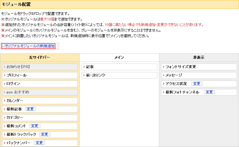This screenshot has width=239, height=147.
Task: Select the アクセス状況 module row
Action: click(x=199, y=84)
